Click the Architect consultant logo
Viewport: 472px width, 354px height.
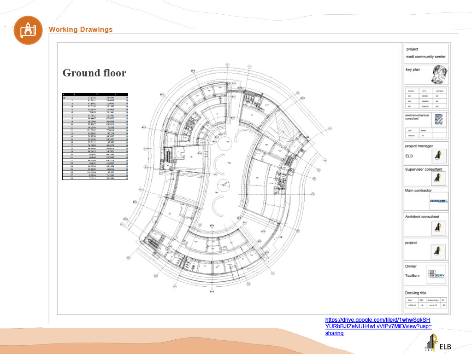(439, 227)
